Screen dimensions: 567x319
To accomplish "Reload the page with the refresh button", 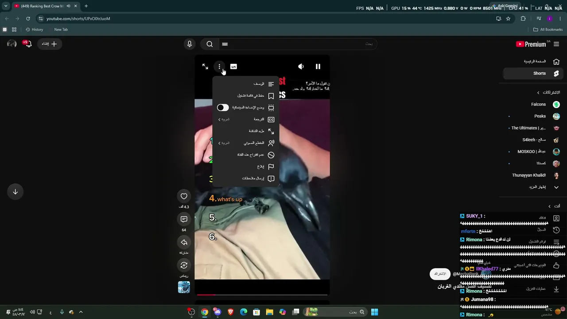I will 28,19.
